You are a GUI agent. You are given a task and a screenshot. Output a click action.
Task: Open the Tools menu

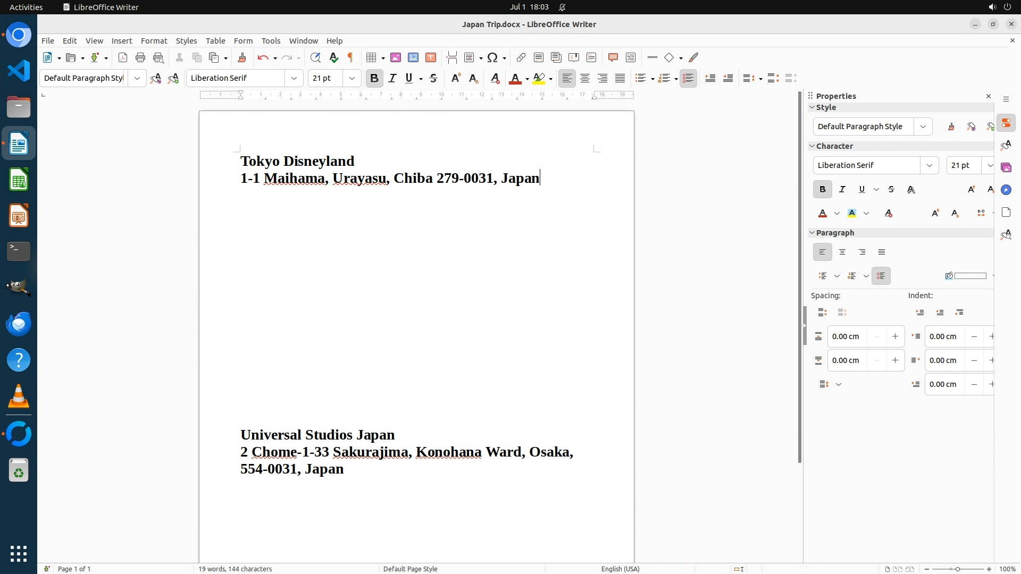click(271, 40)
